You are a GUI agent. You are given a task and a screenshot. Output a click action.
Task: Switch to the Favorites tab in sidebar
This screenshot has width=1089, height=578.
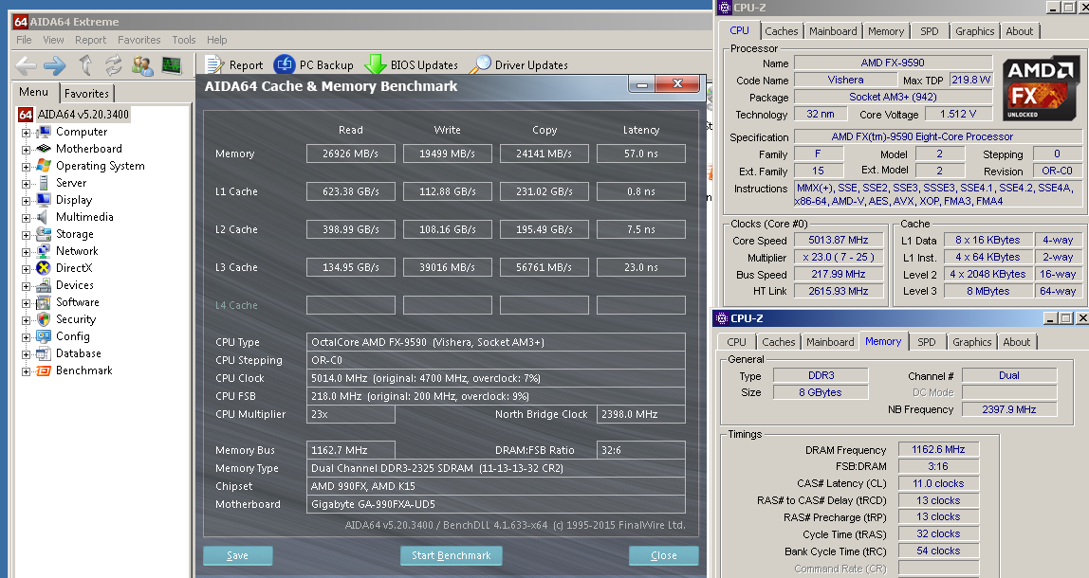click(x=87, y=93)
